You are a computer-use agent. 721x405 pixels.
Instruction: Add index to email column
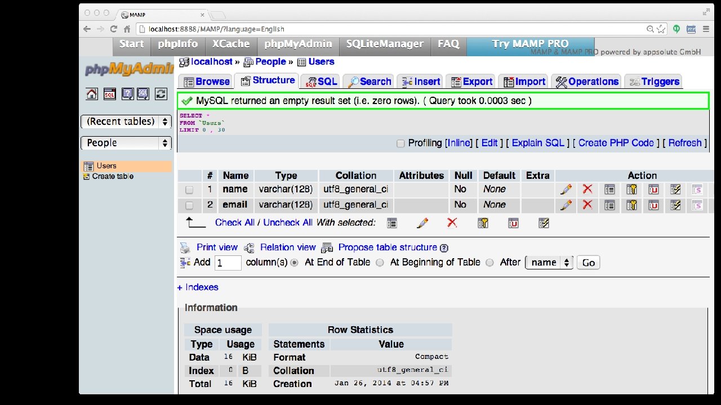click(675, 205)
